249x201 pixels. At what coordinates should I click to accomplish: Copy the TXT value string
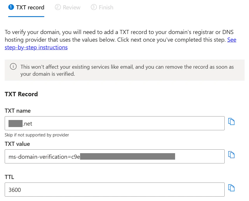point(232,155)
